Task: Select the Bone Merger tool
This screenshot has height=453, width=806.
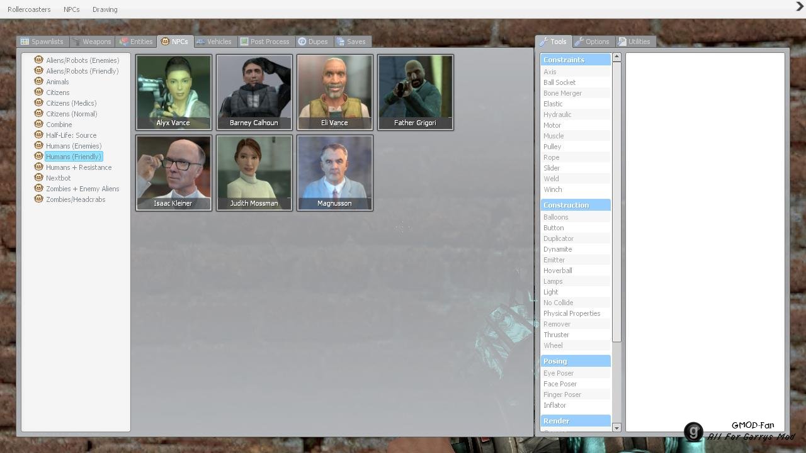Action: (576, 93)
